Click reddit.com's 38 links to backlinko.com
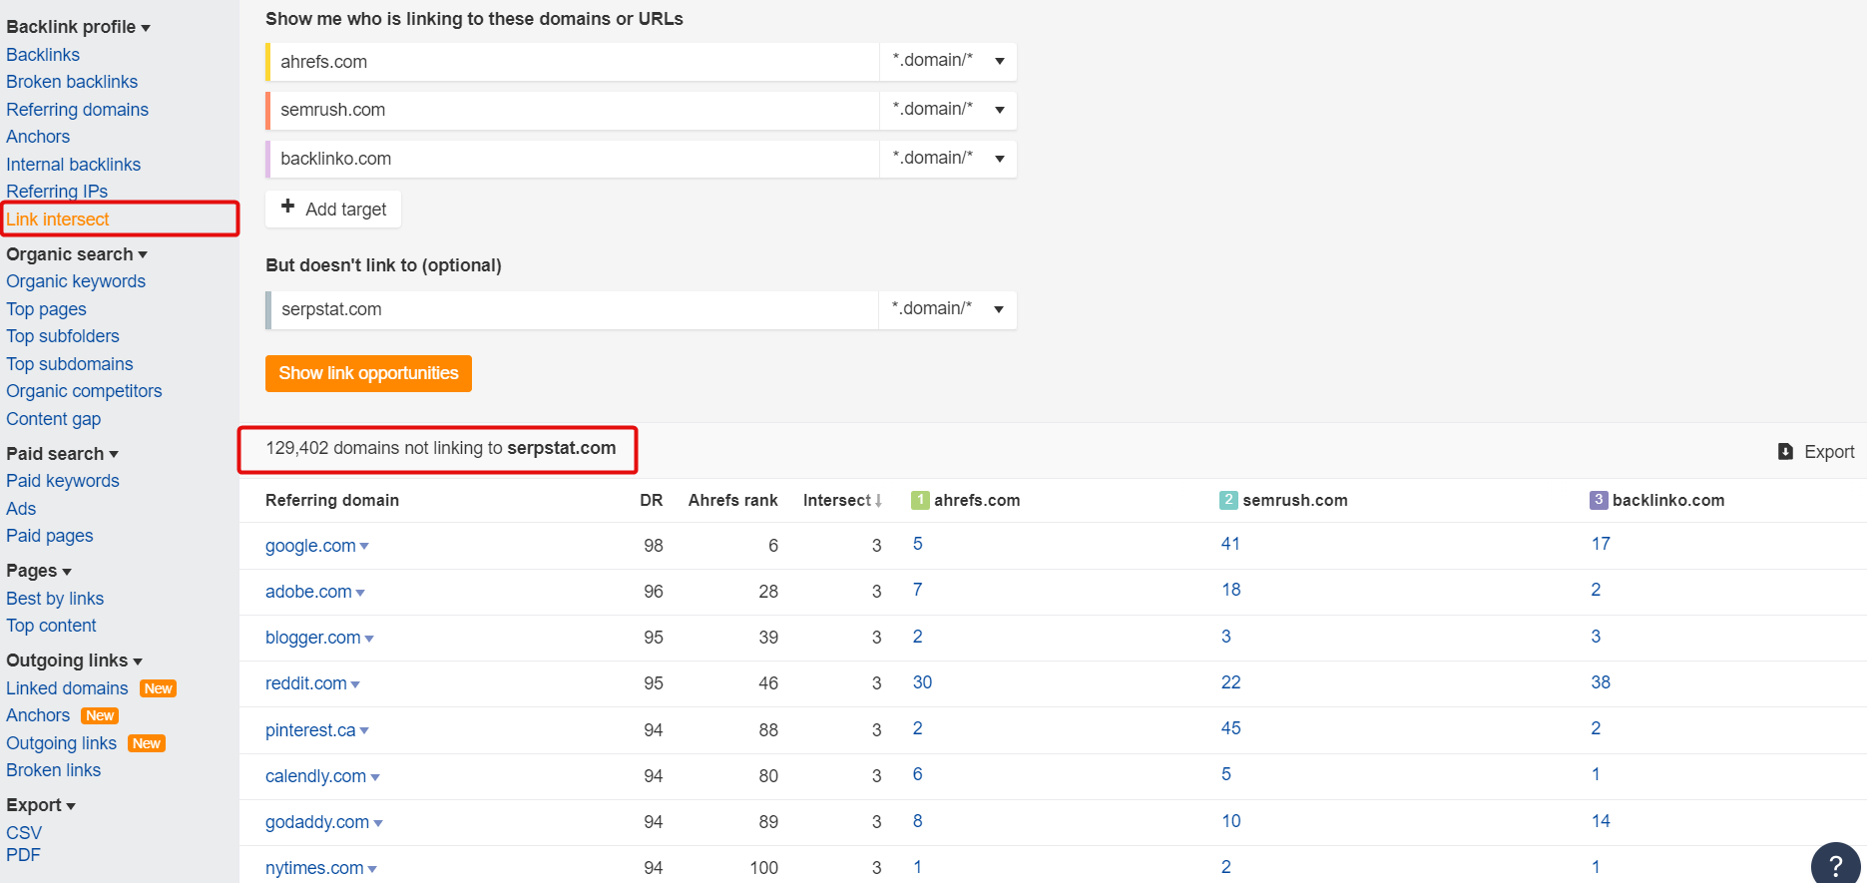This screenshot has width=1867, height=883. pos(1601,682)
